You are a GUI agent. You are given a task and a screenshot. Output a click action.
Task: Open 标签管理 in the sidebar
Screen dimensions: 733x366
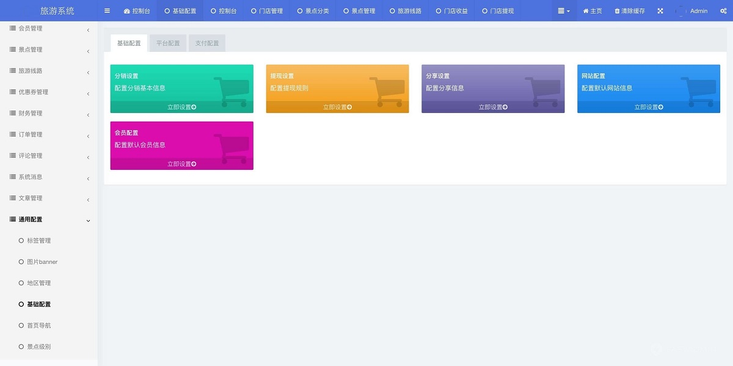[x=38, y=241]
